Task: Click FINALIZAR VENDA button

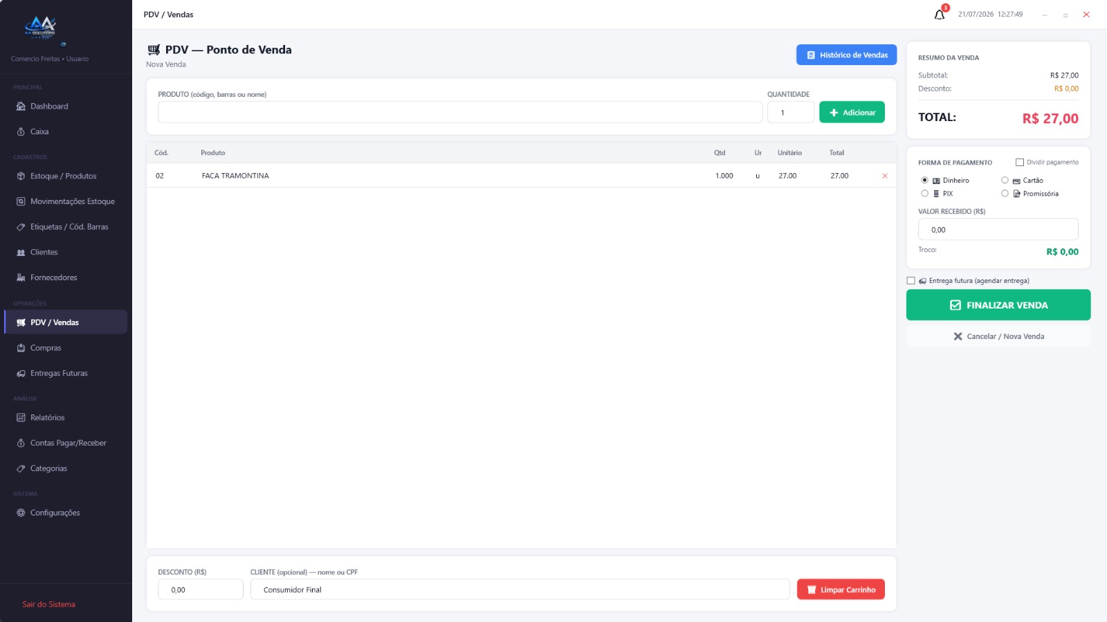Action: [x=998, y=305]
